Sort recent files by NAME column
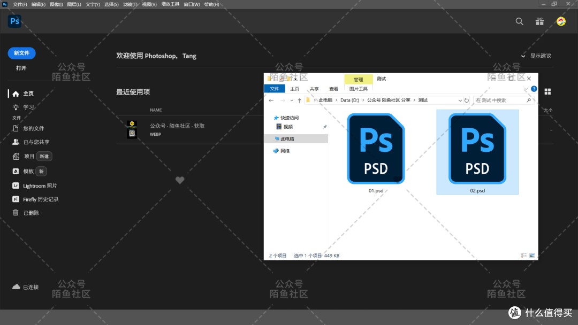578x325 pixels. (x=156, y=110)
